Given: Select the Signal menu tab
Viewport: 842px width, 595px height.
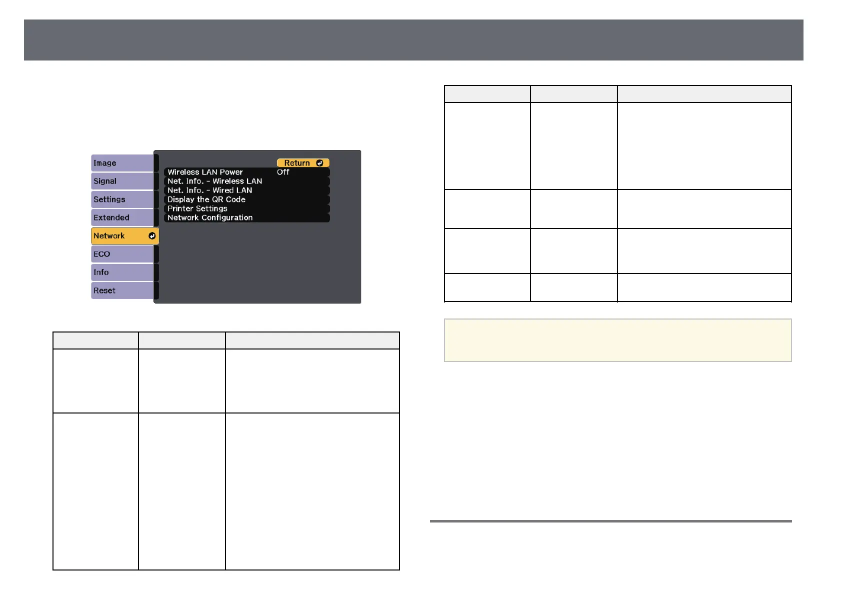Looking at the screenshot, I should pyautogui.click(x=122, y=181).
